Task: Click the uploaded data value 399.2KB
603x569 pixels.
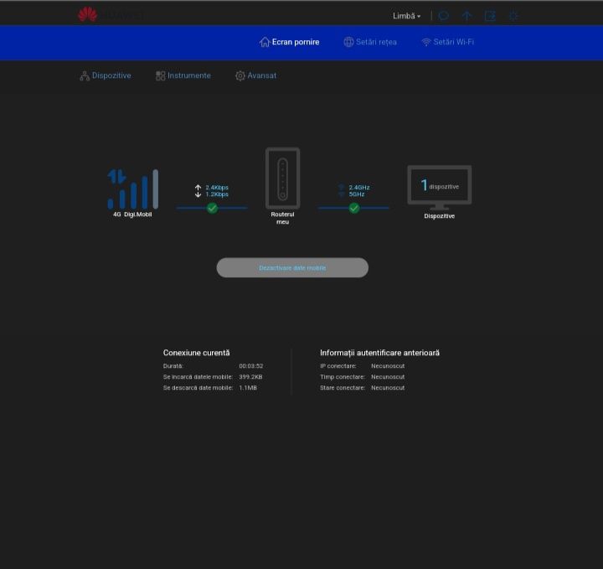Action: pyautogui.click(x=250, y=376)
